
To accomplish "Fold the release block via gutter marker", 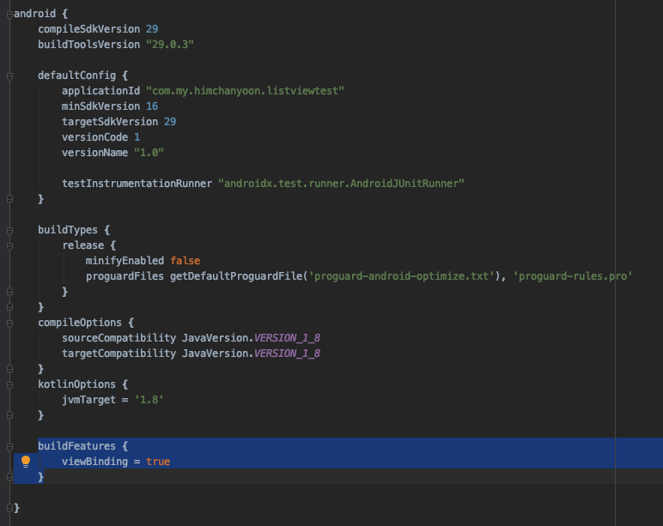I will [x=9, y=246].
